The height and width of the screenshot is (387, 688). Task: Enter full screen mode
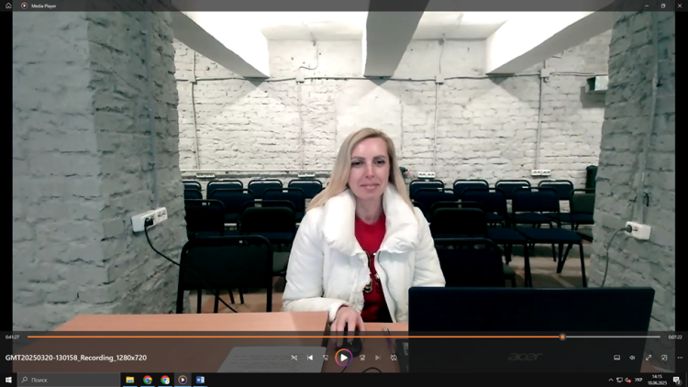click(x=649, y=358)
